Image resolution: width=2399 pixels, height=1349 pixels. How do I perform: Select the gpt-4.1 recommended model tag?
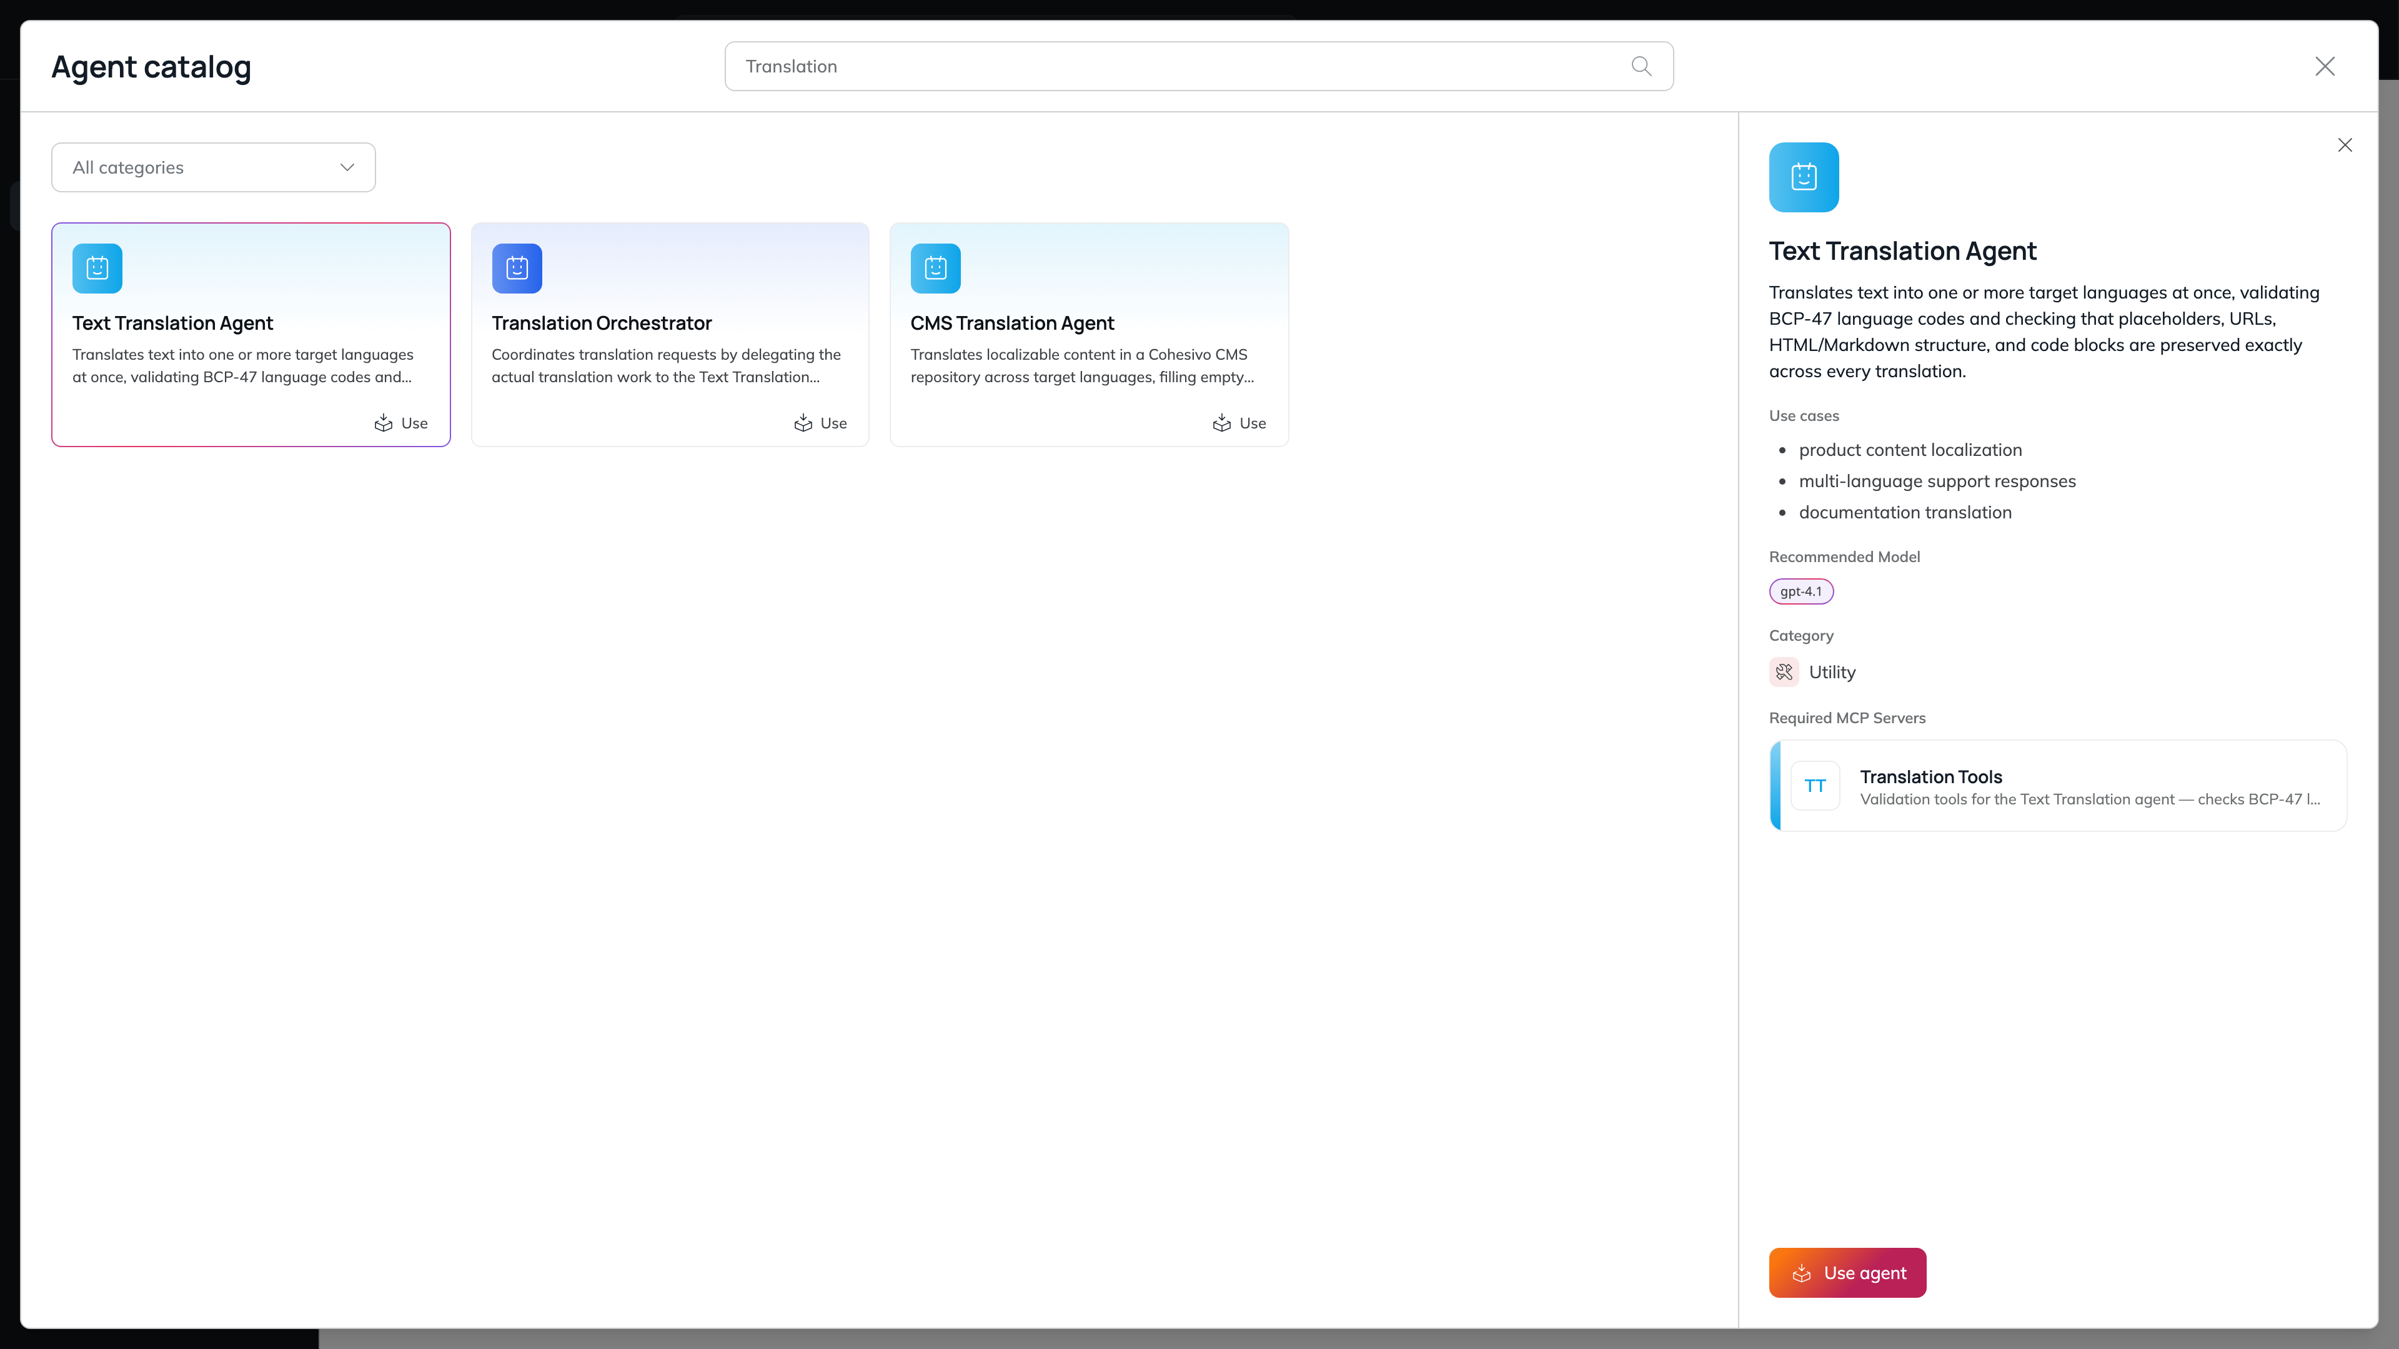click(1801, 591)
